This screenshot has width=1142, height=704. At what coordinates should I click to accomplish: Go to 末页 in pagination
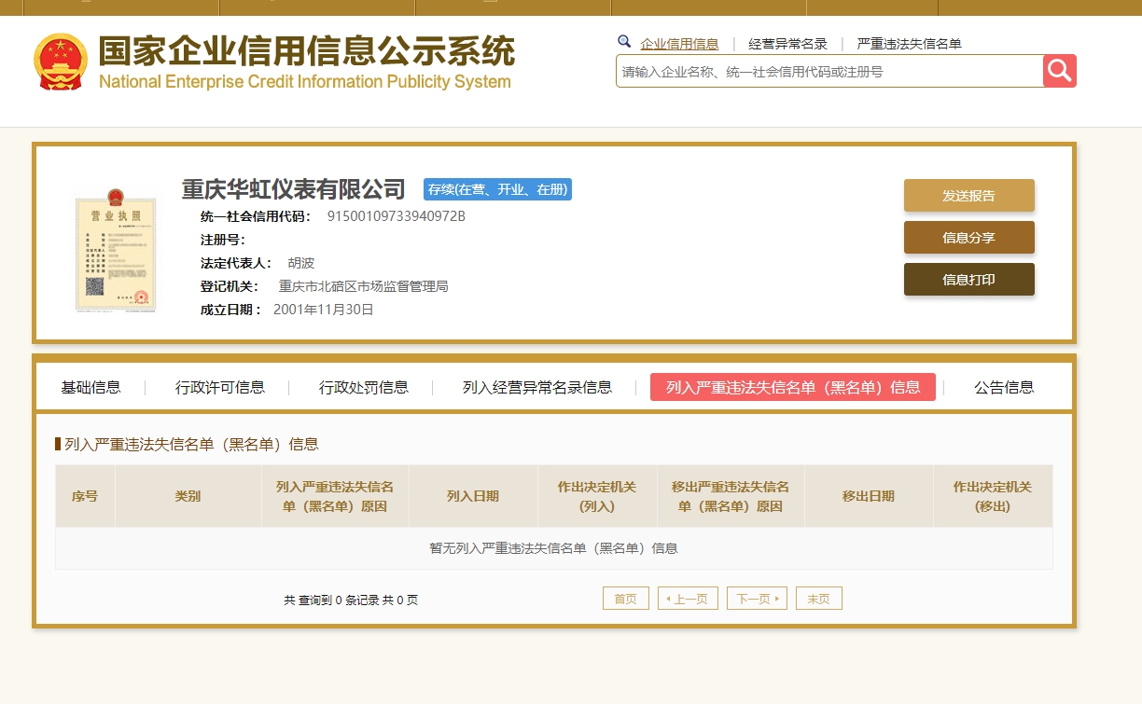click(819, 599)
